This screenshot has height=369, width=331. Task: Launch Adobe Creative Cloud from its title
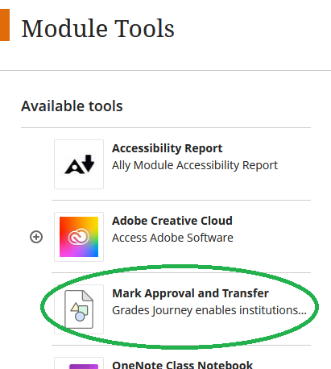click(x=172, y=221)
